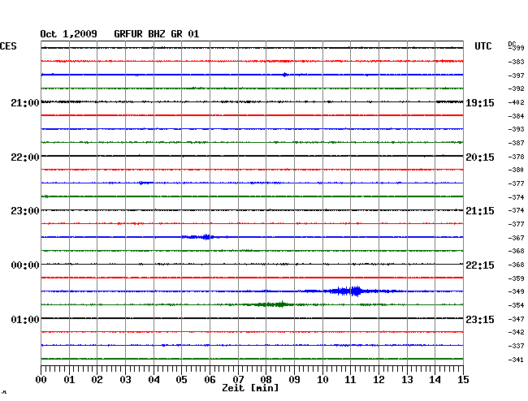Screen dimensions: 528x401
Task: Select the DC offset value '-393'
Action: [x=516, y=129]
